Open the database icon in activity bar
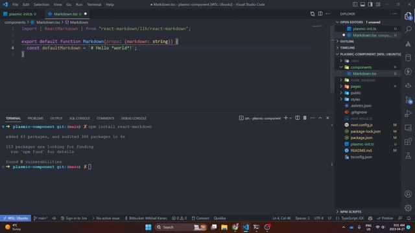Screen dimensions: 415x233 408,58
